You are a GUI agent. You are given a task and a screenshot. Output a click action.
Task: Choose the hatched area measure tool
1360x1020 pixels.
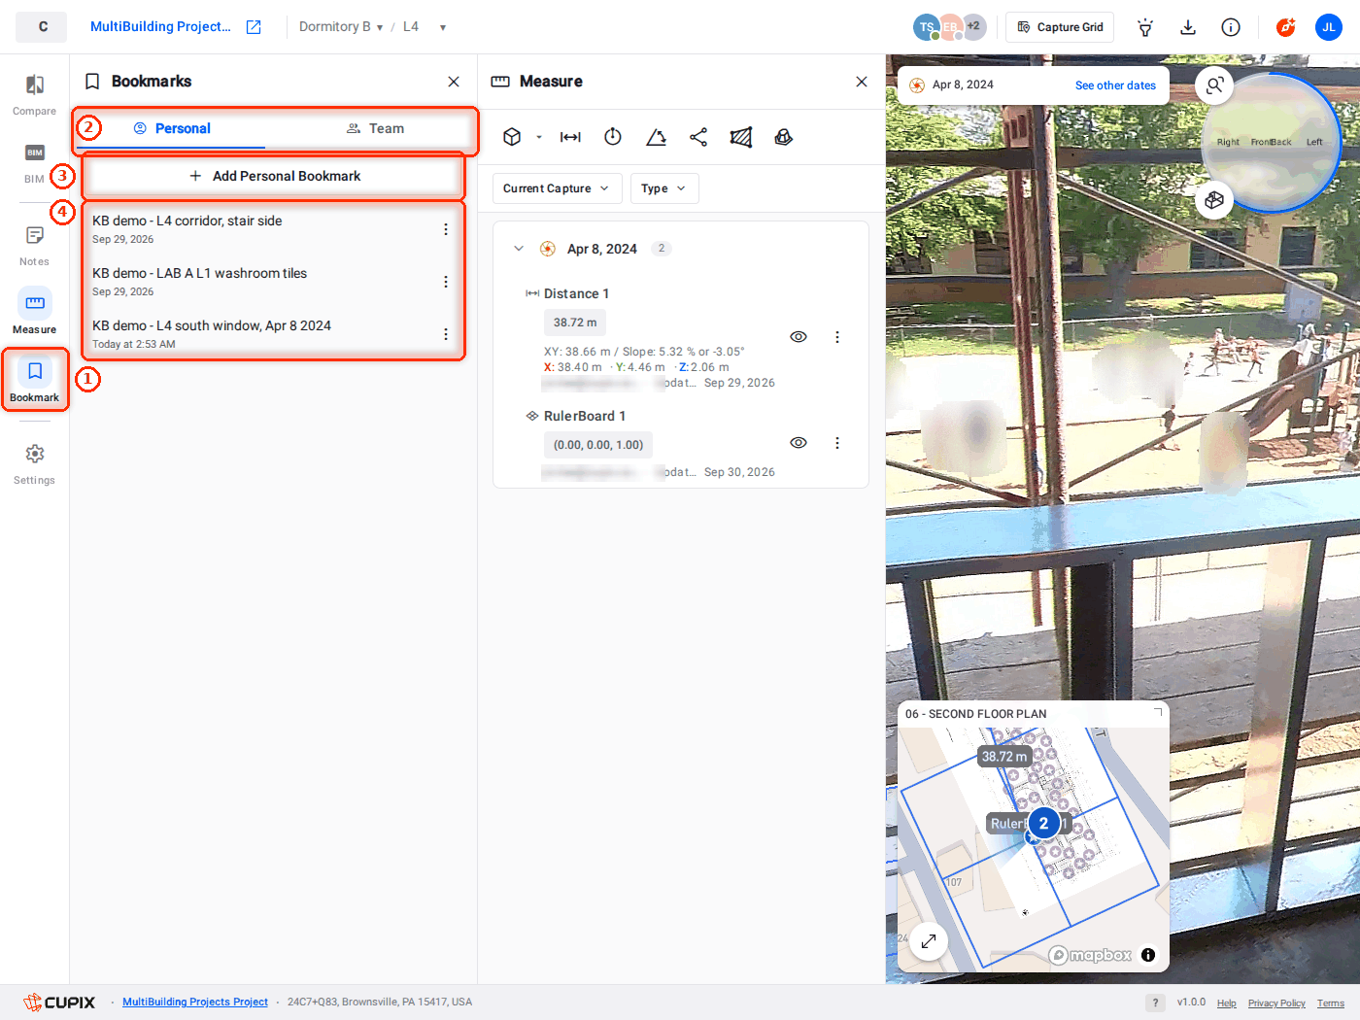tap(741, 137)
